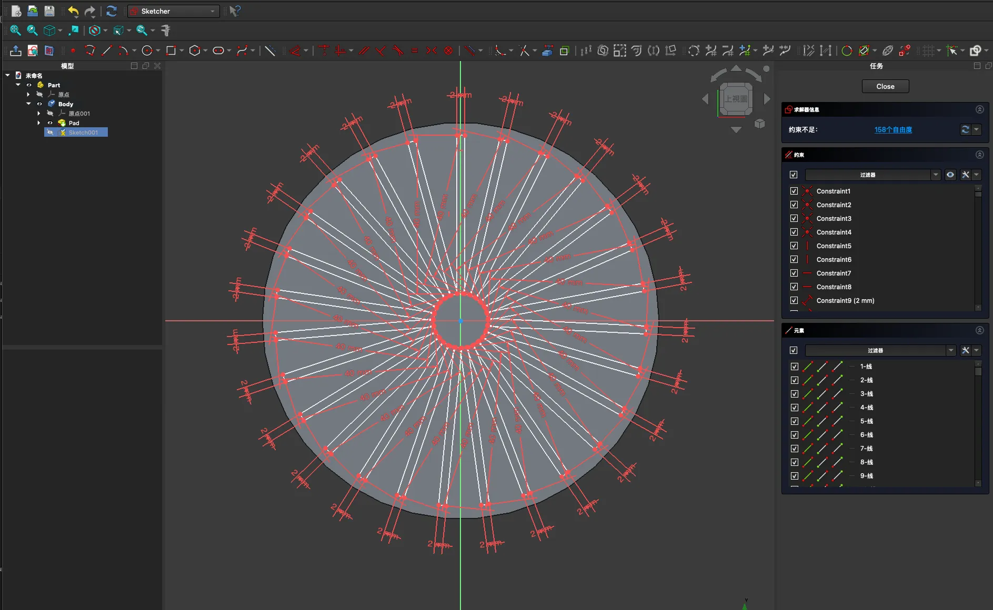Undo the last action
This screenshot has height=610, width=993.
click(73, 11)
